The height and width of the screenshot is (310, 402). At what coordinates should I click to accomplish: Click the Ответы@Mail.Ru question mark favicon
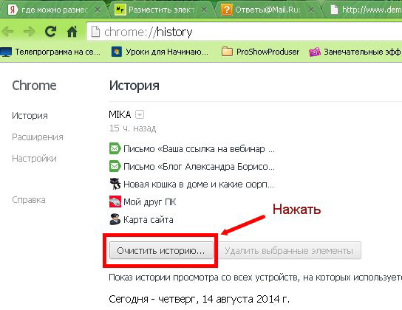(x=226, y=10)
